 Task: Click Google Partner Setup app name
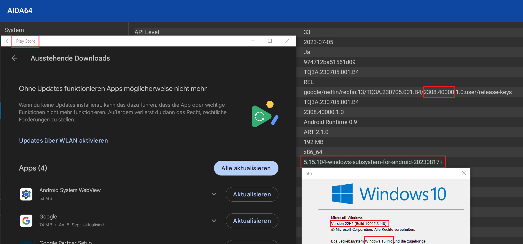[x=66, y=242]
